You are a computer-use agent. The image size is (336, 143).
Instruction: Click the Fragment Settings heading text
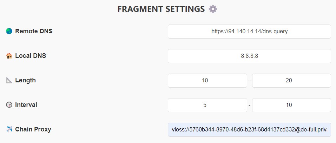[x=161, y=9]
